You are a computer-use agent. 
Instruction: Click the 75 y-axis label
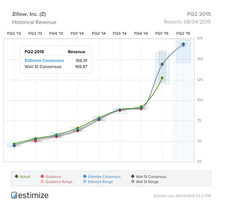point(199,120)
